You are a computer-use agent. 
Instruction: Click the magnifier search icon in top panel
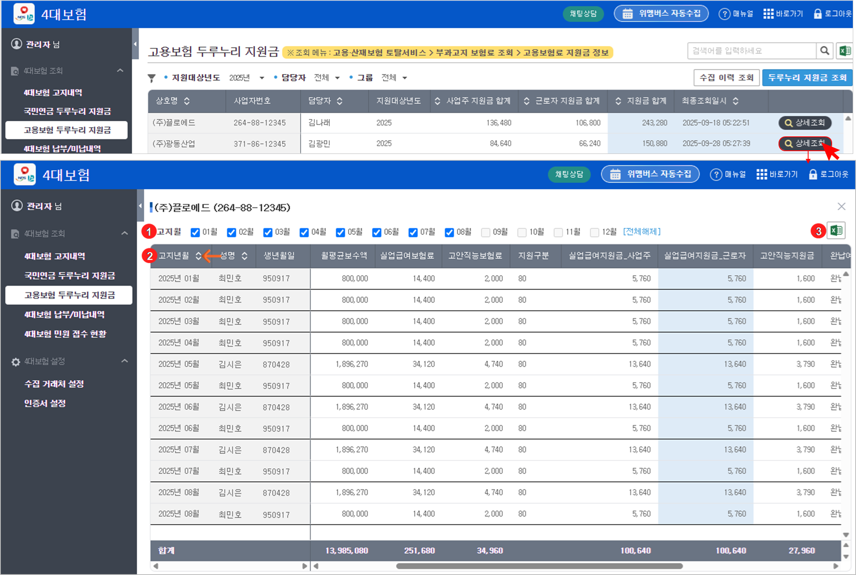coord(824,51)
